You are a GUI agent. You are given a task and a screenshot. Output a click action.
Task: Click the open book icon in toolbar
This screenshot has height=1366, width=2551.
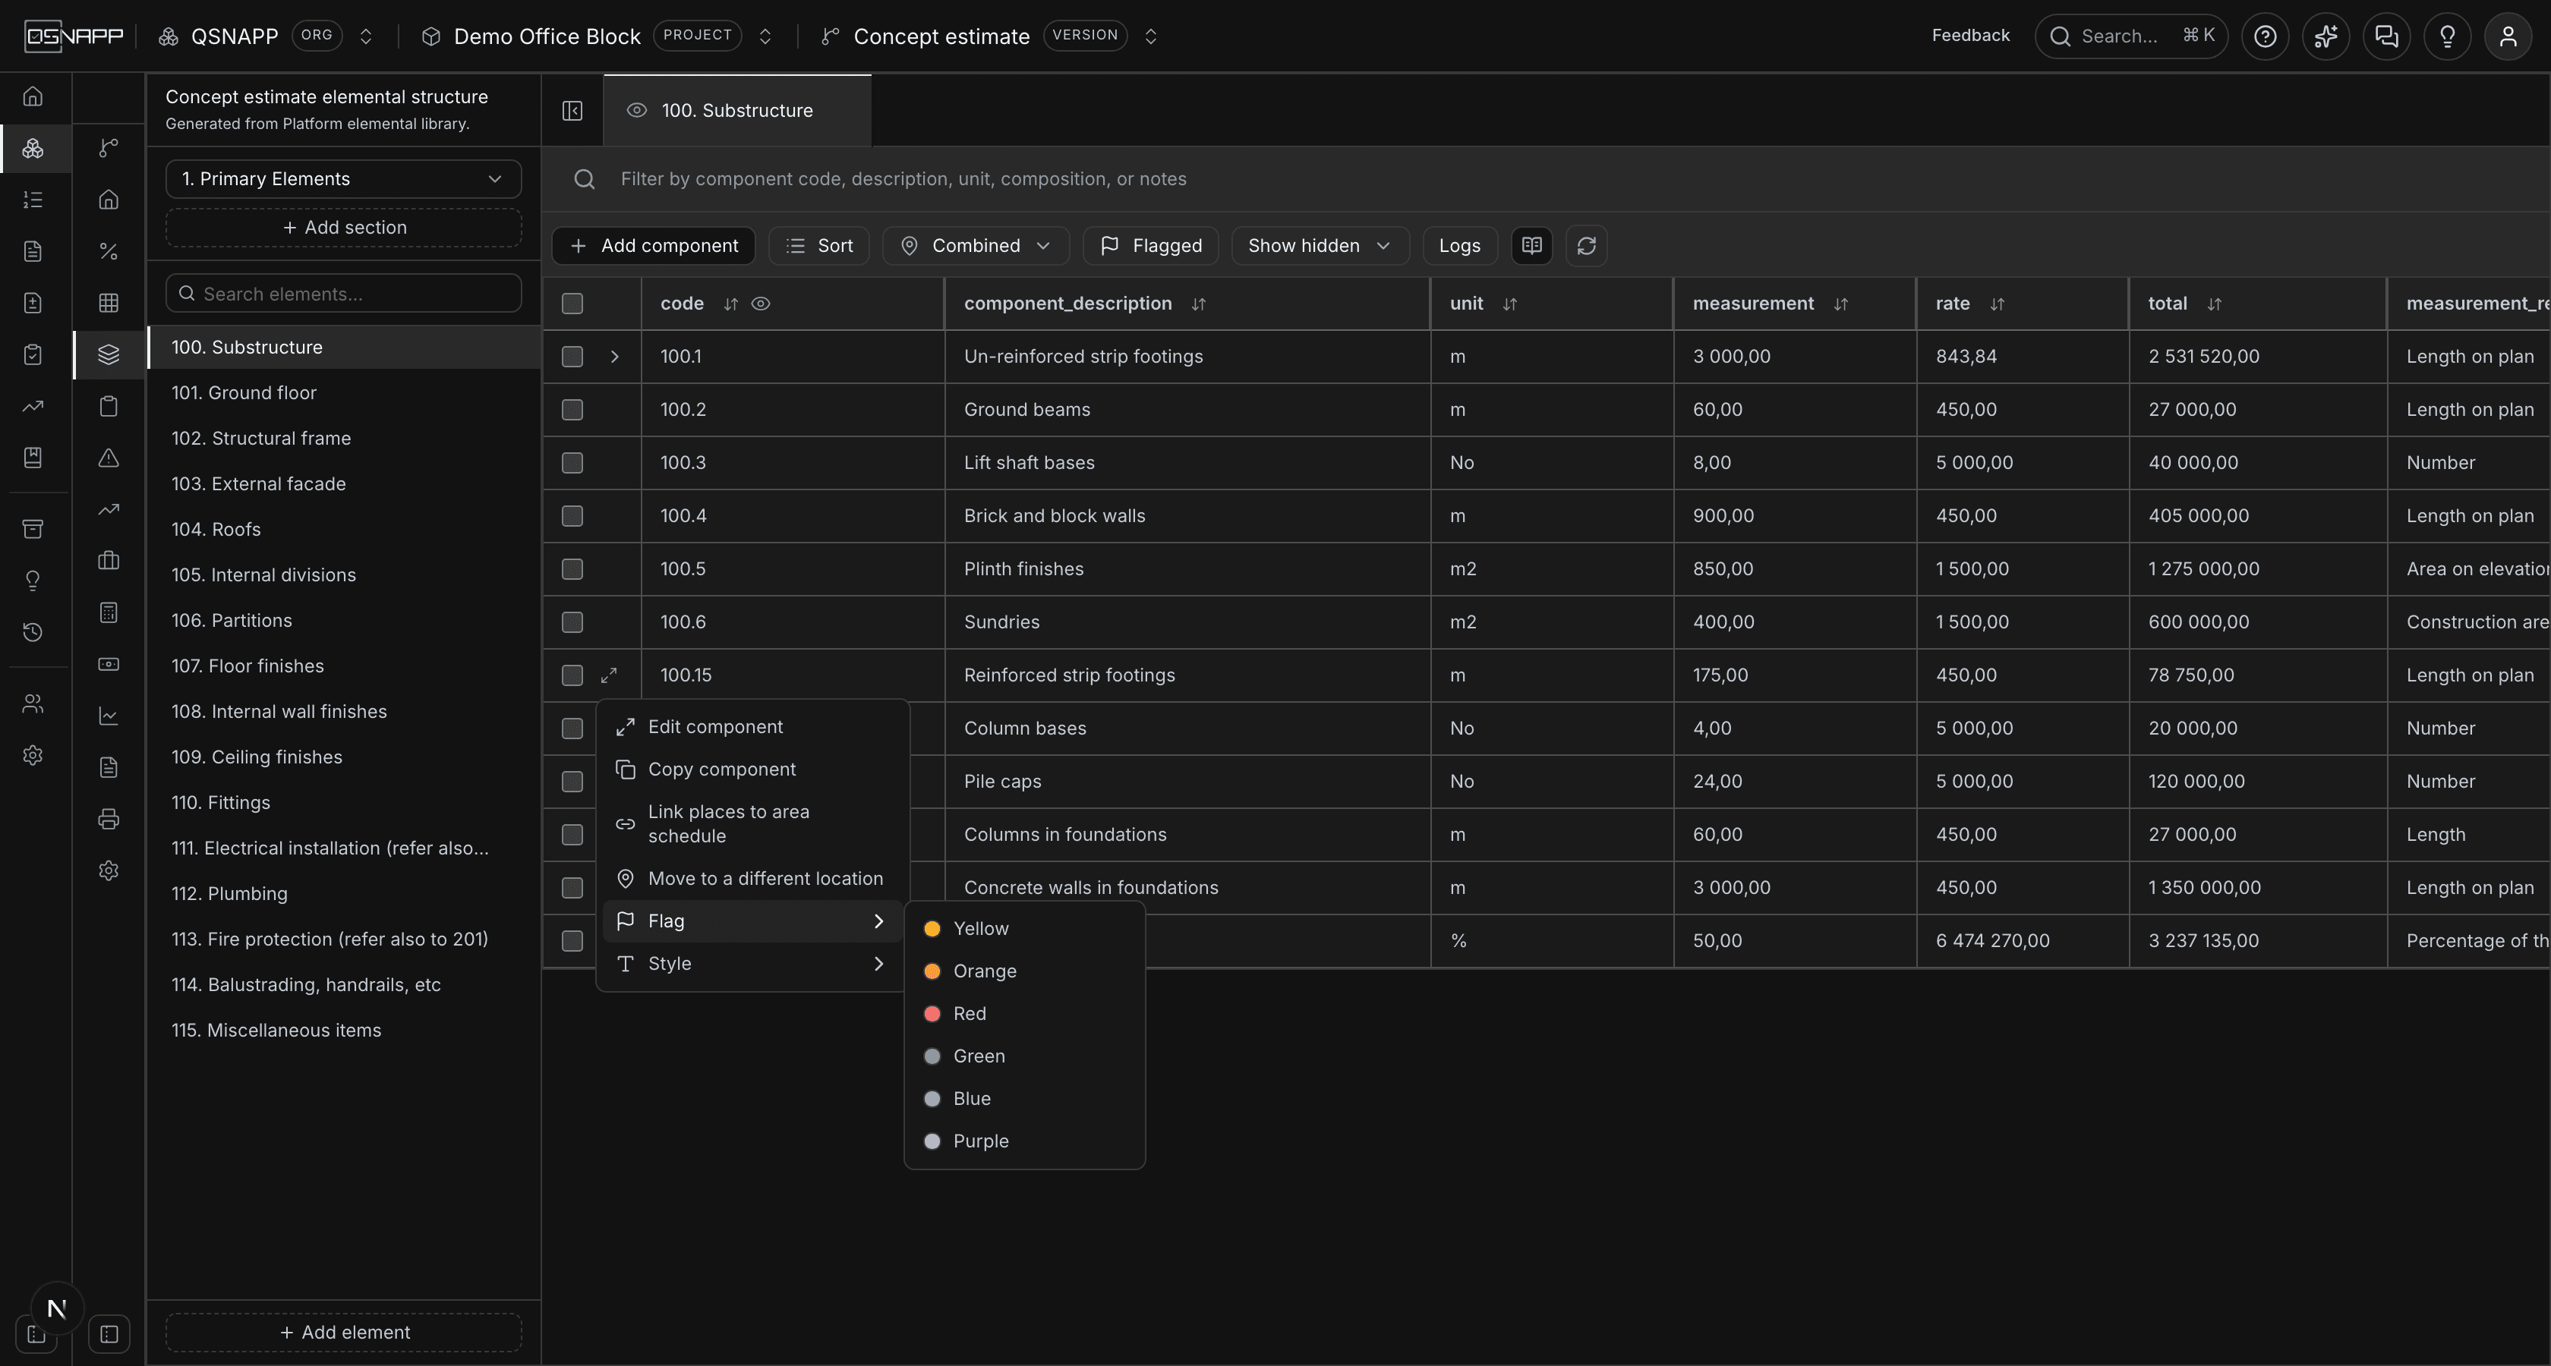pos(1532,245)
